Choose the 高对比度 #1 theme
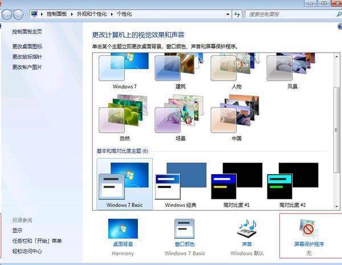The width and height of the screenshot is (342, 265). click(x=237, y=184)
